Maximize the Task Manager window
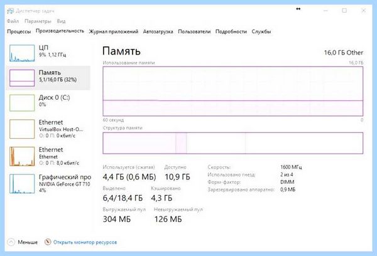377x256 pixels. click(x=344, y=11)
